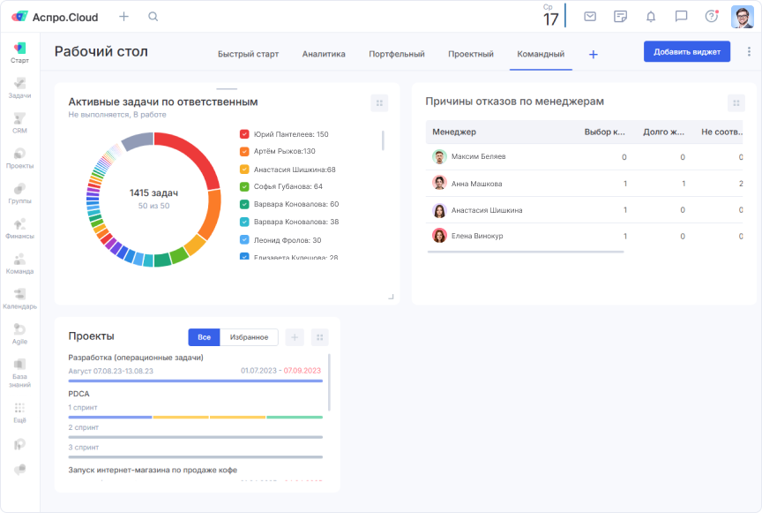This screenshot has height=513, width=762.
Task: Select the Задачи sidebar icon
Action: tap(19, 87)
